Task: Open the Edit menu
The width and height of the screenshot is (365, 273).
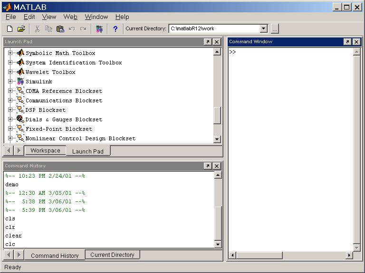Action: click(29, 17)
